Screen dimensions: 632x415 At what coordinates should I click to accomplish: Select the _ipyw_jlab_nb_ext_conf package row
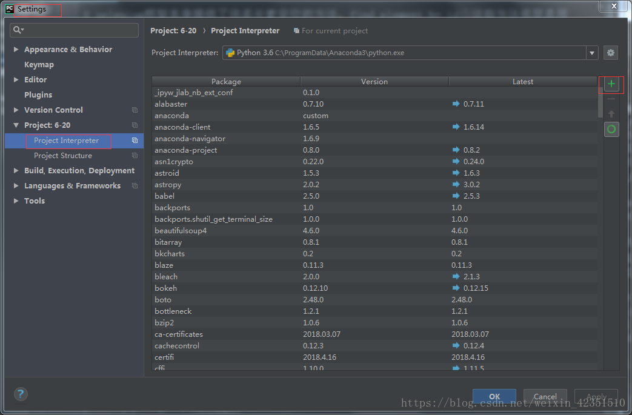375,92
